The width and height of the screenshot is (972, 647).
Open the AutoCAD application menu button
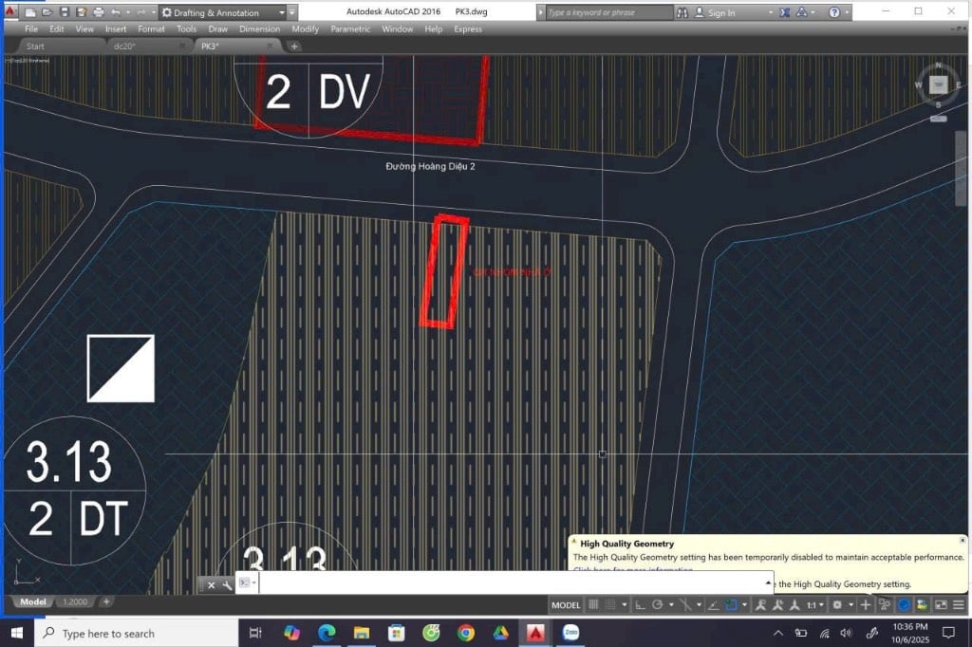10,12
